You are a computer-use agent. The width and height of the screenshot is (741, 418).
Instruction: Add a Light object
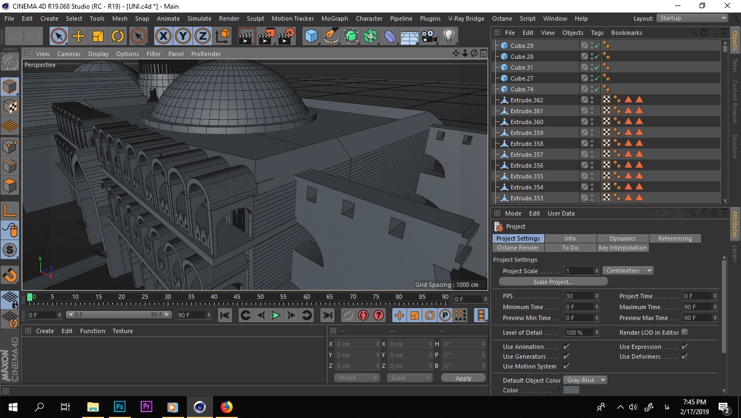(449, 36)
